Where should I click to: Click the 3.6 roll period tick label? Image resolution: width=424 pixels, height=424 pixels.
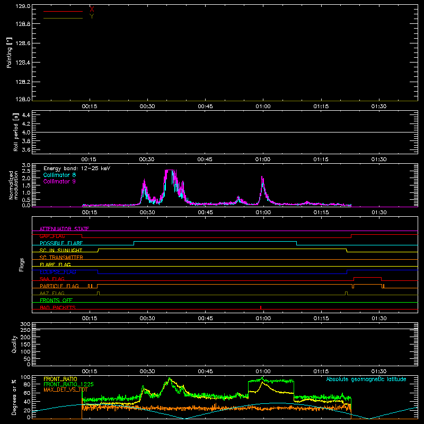click(x=26, y=149)
